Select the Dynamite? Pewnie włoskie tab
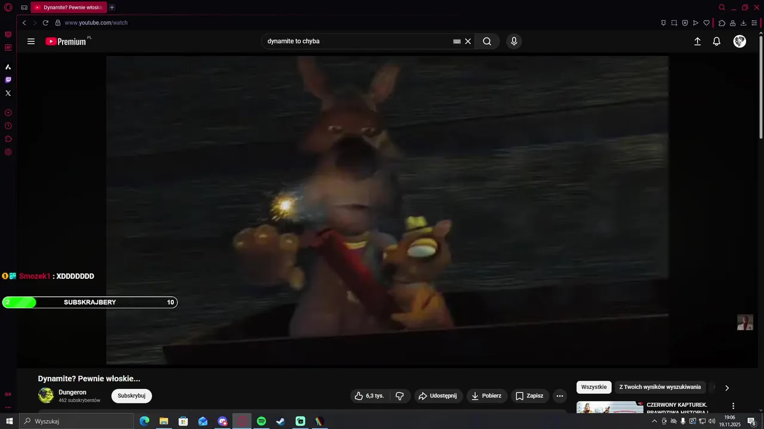The width and height of the screenshot is (764, 429). click(x=69, y=7)
